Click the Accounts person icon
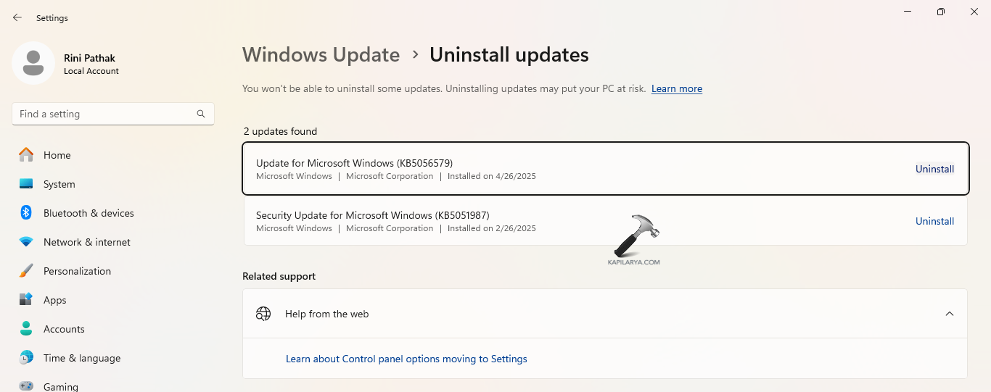 26,329
